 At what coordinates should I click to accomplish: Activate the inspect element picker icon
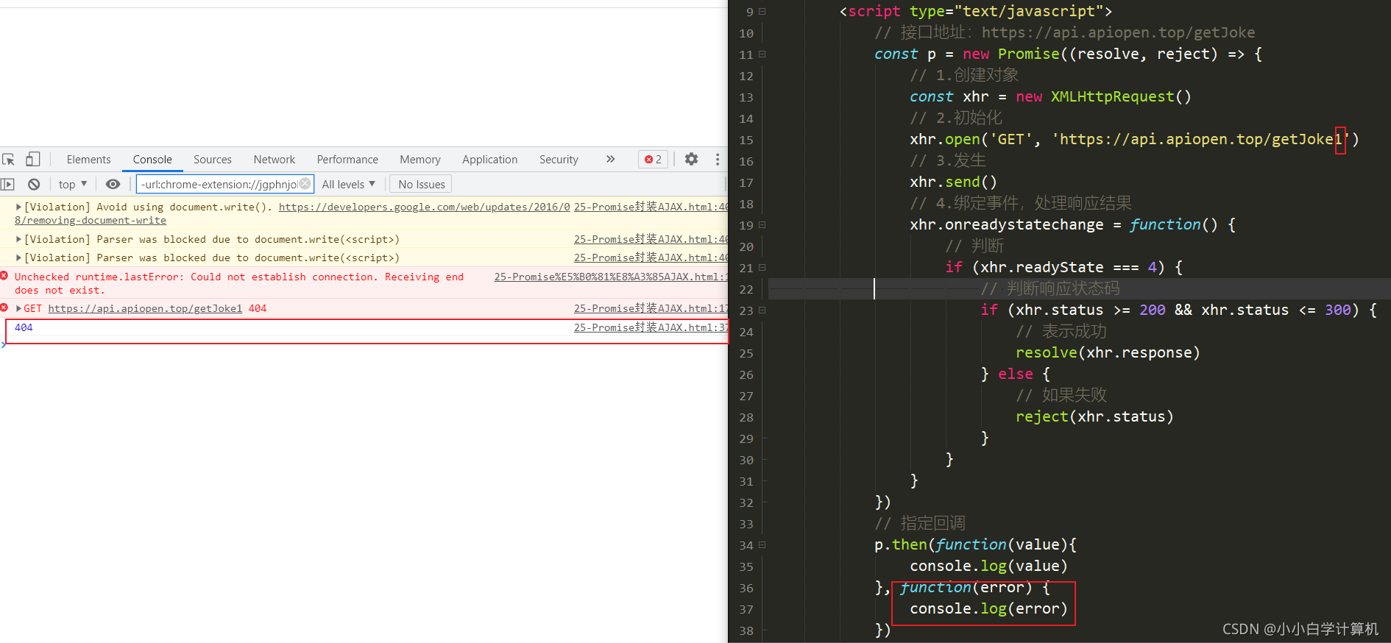[9, 159]
